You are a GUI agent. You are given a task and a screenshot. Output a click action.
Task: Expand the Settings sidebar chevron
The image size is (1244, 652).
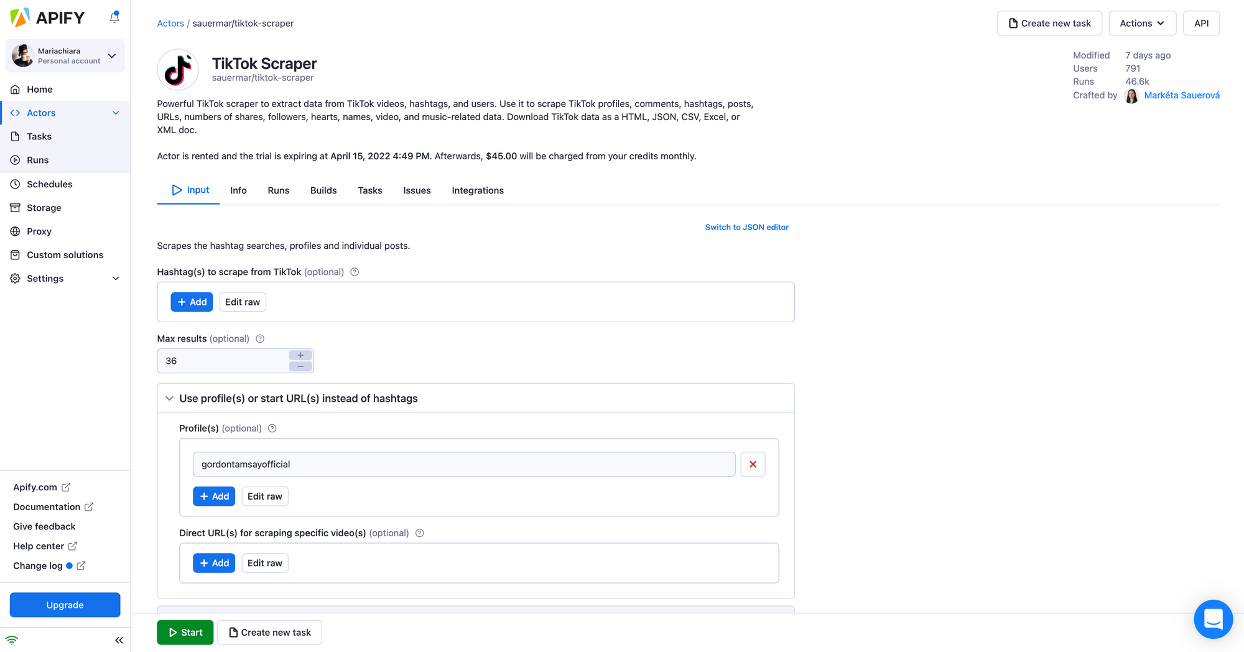point(116,278)
